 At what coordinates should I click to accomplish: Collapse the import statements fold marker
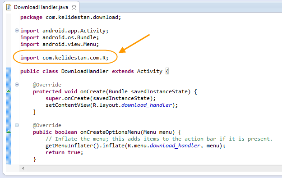pyautogui.click(x=17, y=31)
